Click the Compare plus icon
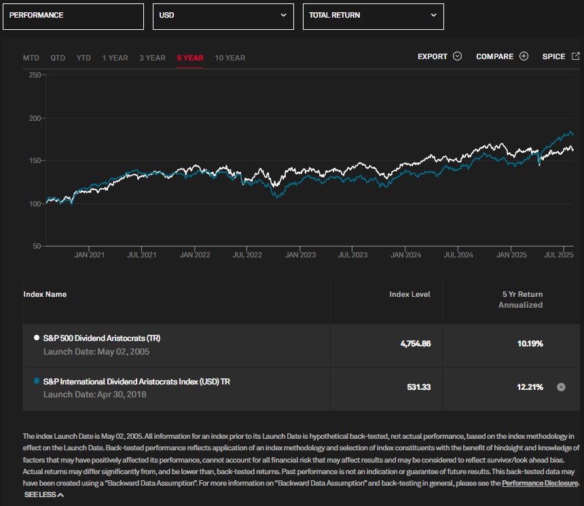Image resolution: width=584 pixels, height=506 pixels. coord(522,56)
